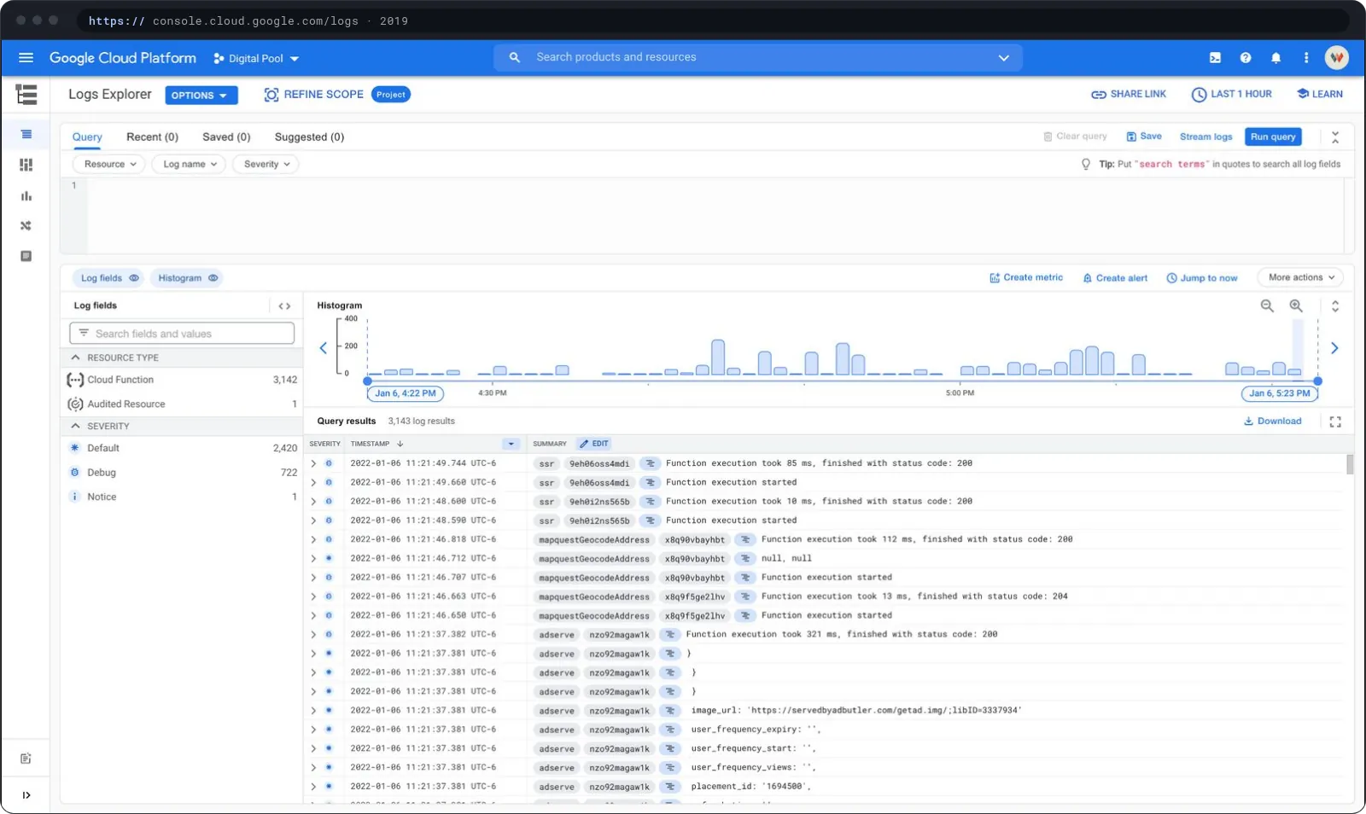Open the help question mark icon

coord(1246,58)
